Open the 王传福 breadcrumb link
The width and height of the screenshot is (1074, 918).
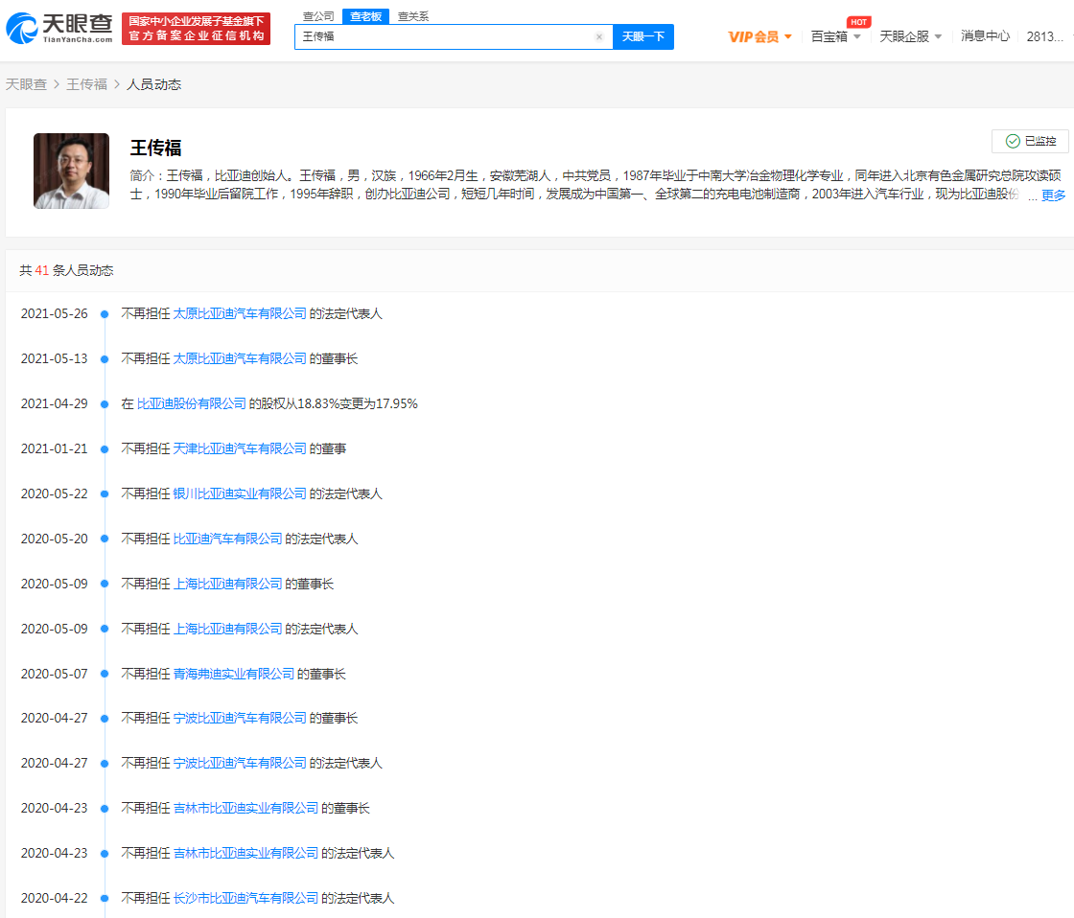[86, 84]
